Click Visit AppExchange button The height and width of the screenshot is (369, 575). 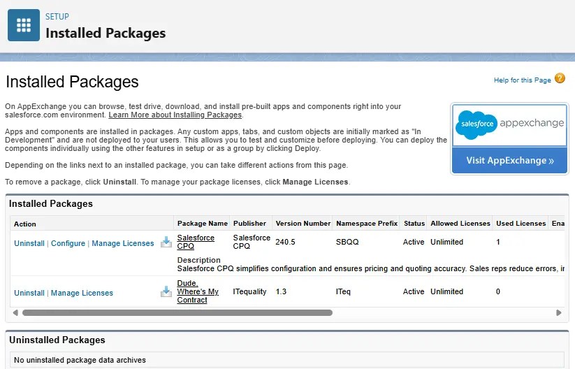coord(510,160)
